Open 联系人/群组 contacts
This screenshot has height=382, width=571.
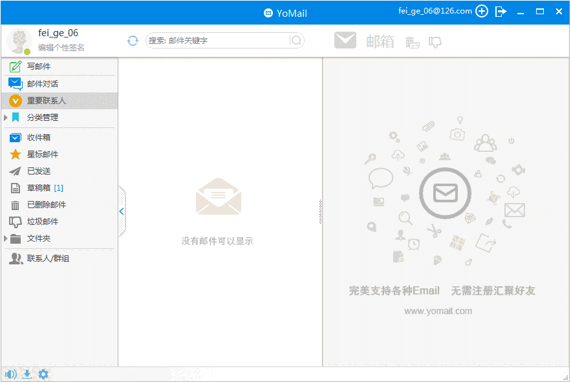pyautogui.click(x=48, y=259)
